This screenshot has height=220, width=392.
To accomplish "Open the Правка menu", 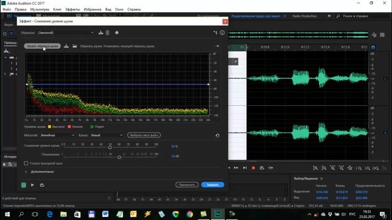I will 20,10.
